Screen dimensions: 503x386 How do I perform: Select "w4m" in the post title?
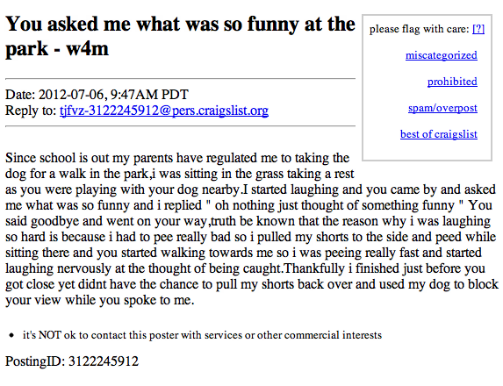[x=88, y=49]
